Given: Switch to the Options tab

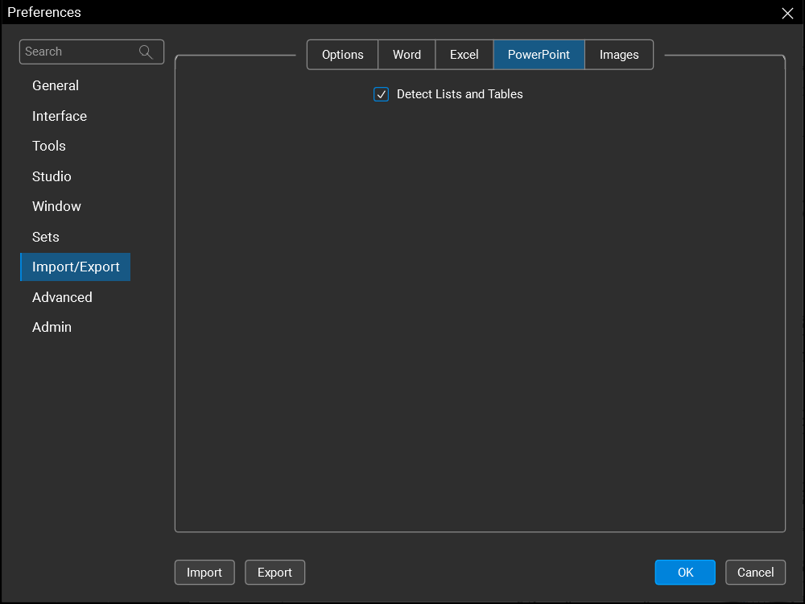Looking at the screenshot, I should 342,55.
